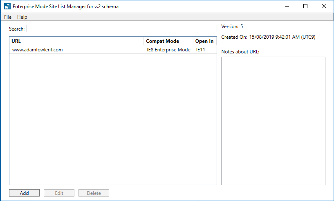Screen dimensions: 334x201
Task: Minimize the Site List Manager window
Action: pyautogui.click(x=287, y=7)
